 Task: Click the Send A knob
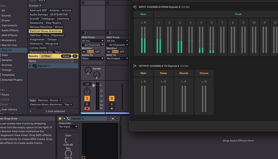point(88,70)
